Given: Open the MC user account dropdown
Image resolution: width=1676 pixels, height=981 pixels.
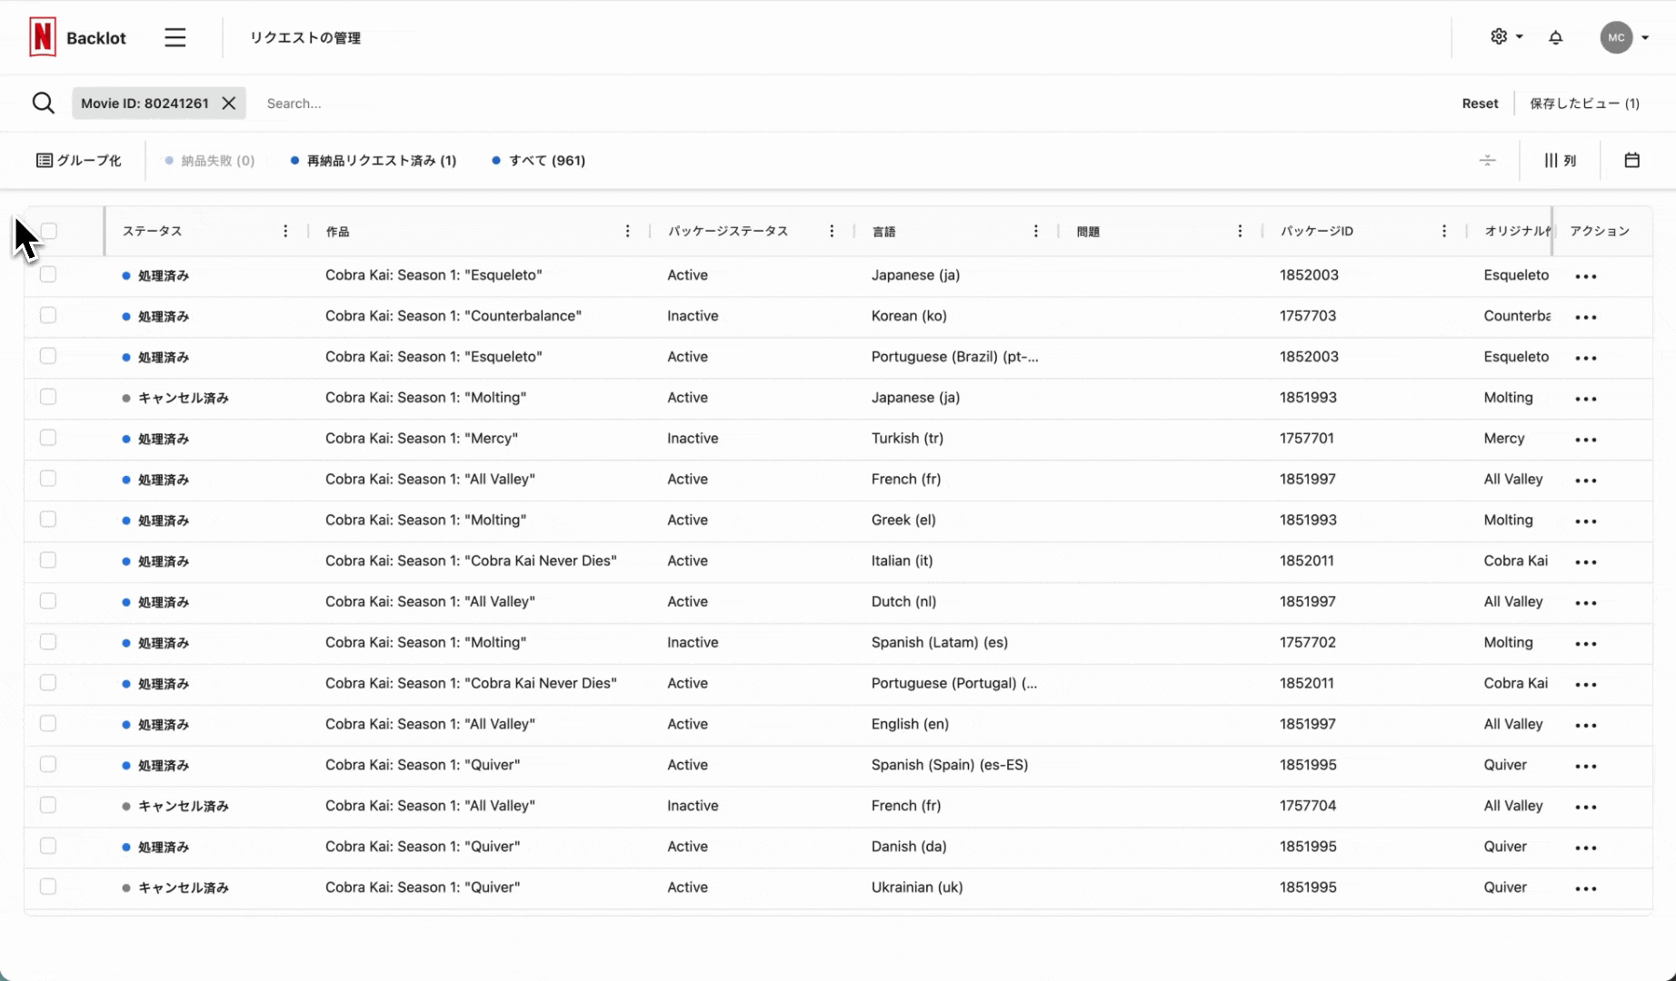Looking at the screenshot, I should point(1624,37).
